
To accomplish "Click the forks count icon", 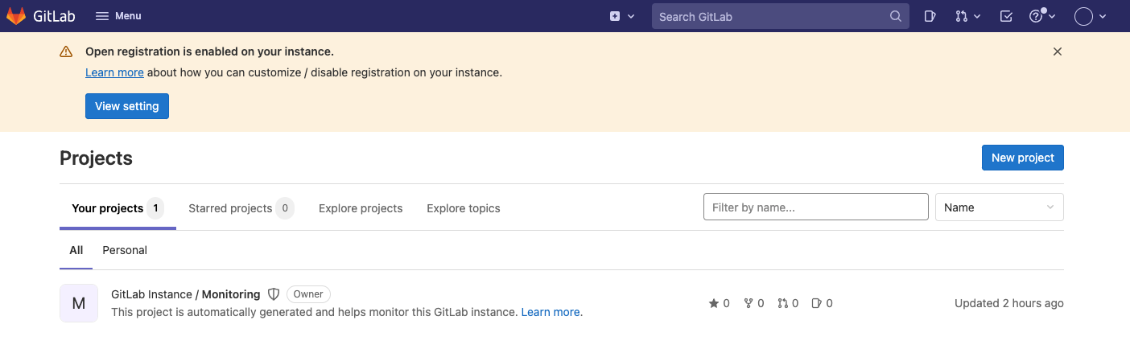I will 749,303.
